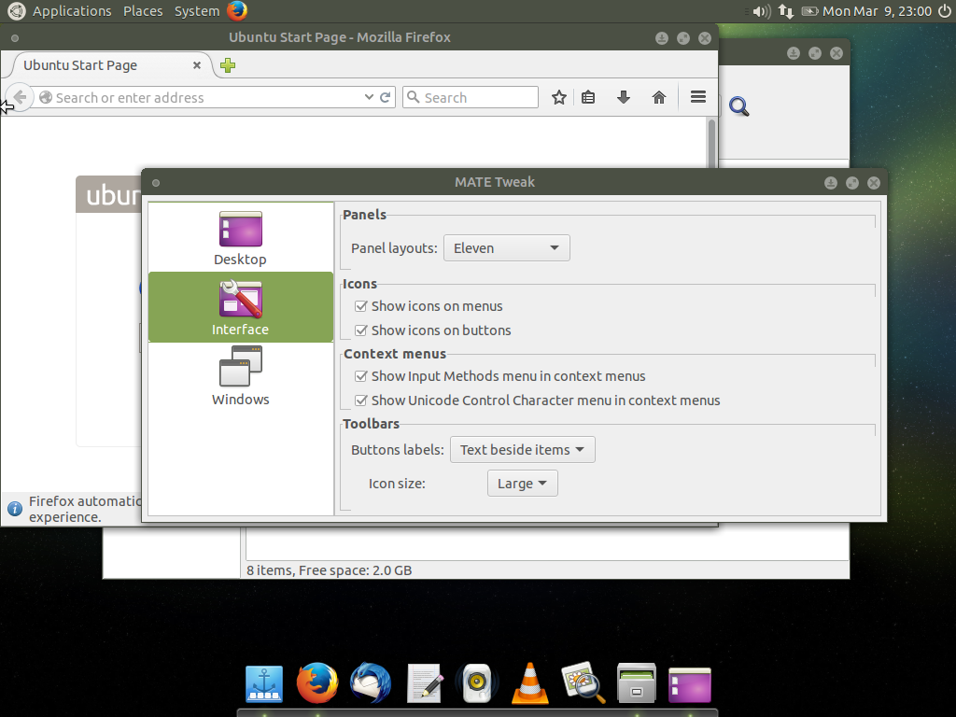Open the speaker music app in the dock
The width and height of the screenshot is (956, 717).
coord(477,683)
